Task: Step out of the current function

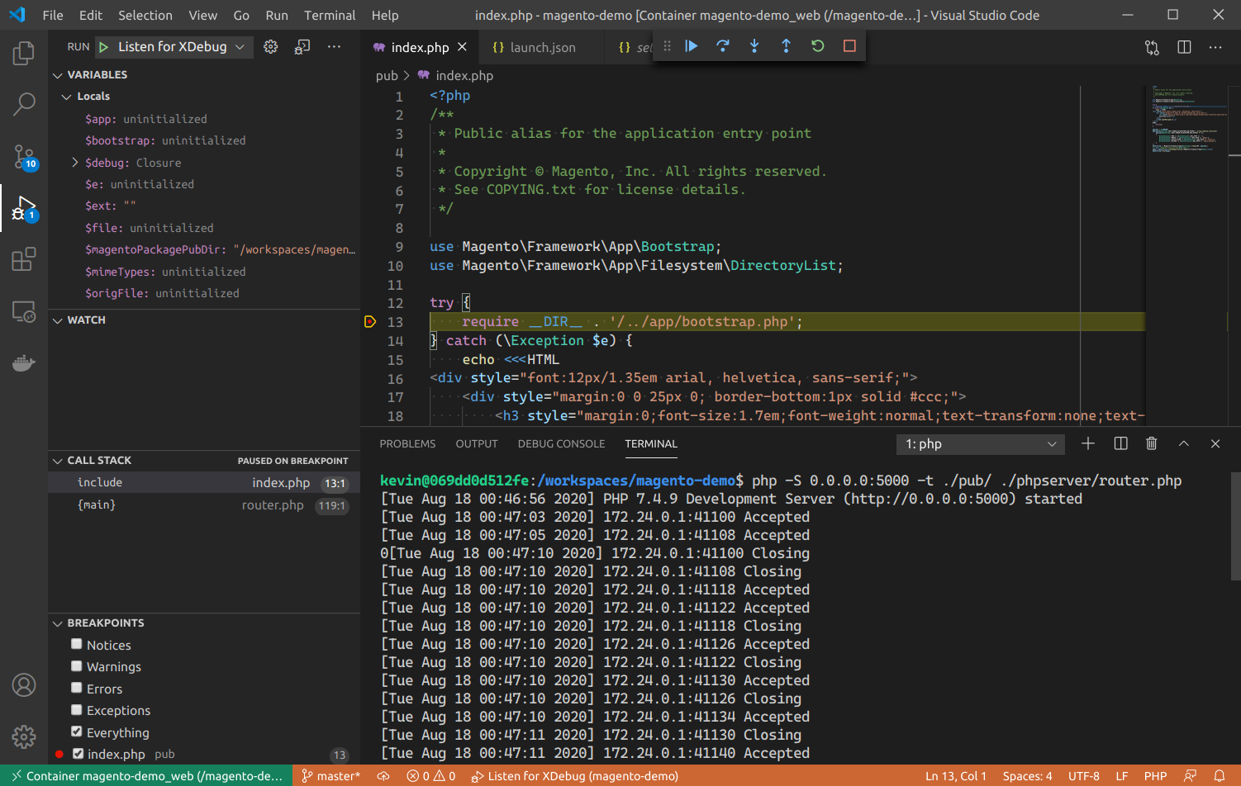Action: tap(786, 46)
